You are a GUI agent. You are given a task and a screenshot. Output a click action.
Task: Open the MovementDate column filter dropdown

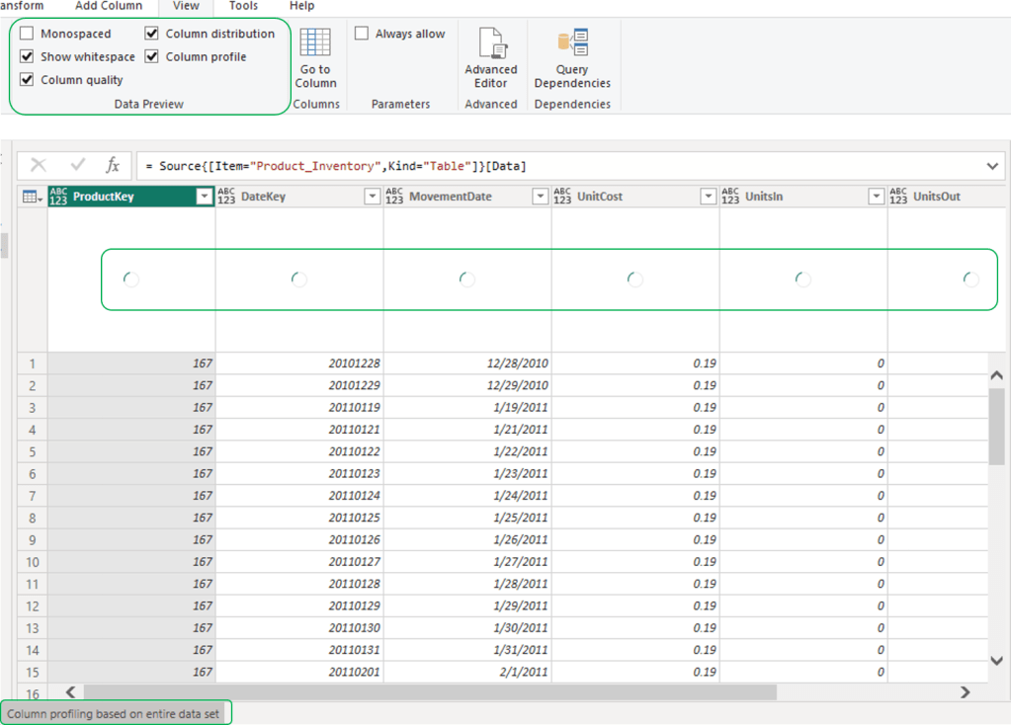pyautogui.click(x=540, y=197)
